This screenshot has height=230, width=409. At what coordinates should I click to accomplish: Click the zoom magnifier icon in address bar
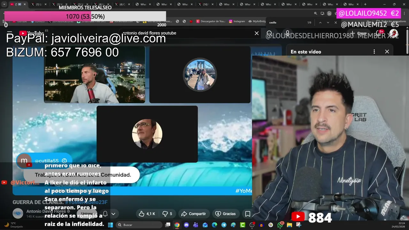[316, 13]
